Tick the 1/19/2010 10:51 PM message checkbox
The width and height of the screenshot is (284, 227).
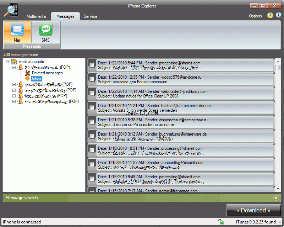pos(92,150)
